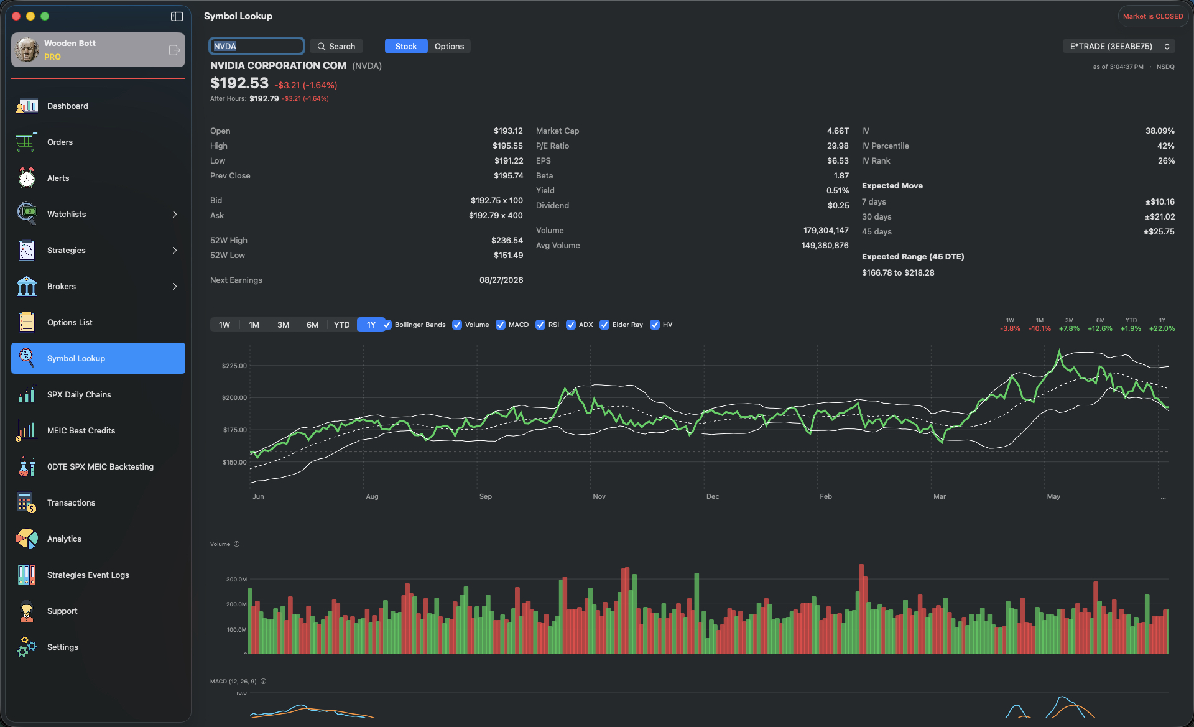Screen dimensions: 1194x727
Task: Select the 1M chart range
Action: [254, 325]
